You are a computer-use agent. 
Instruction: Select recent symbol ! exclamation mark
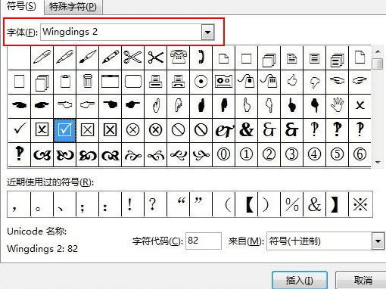tap(133, 204)
